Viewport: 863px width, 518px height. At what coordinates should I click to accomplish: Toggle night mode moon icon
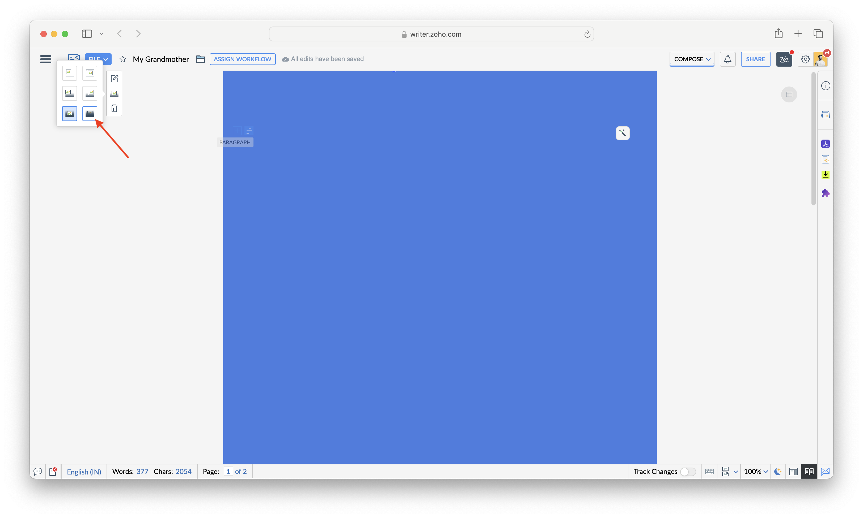click(778, 472)
